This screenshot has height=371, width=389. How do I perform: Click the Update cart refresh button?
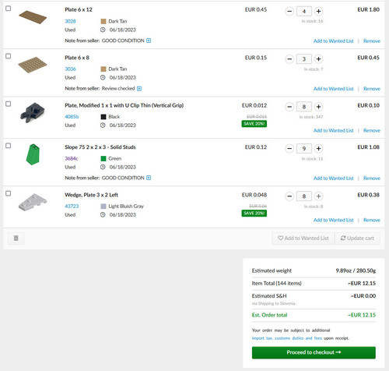pyautogui.click(x=357, y=238)
